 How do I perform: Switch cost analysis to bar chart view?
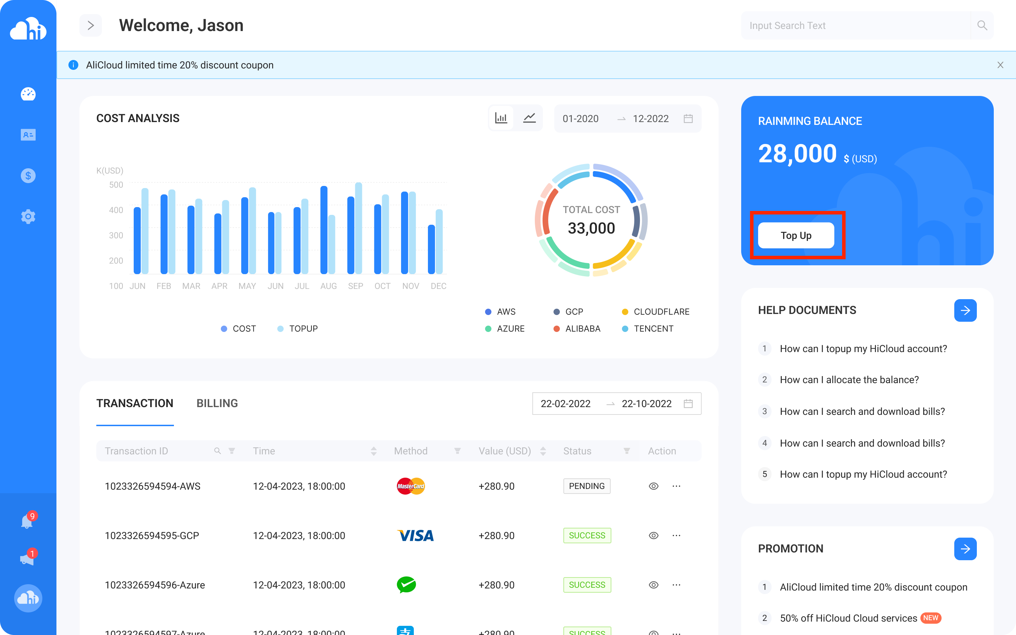[501, 119]
